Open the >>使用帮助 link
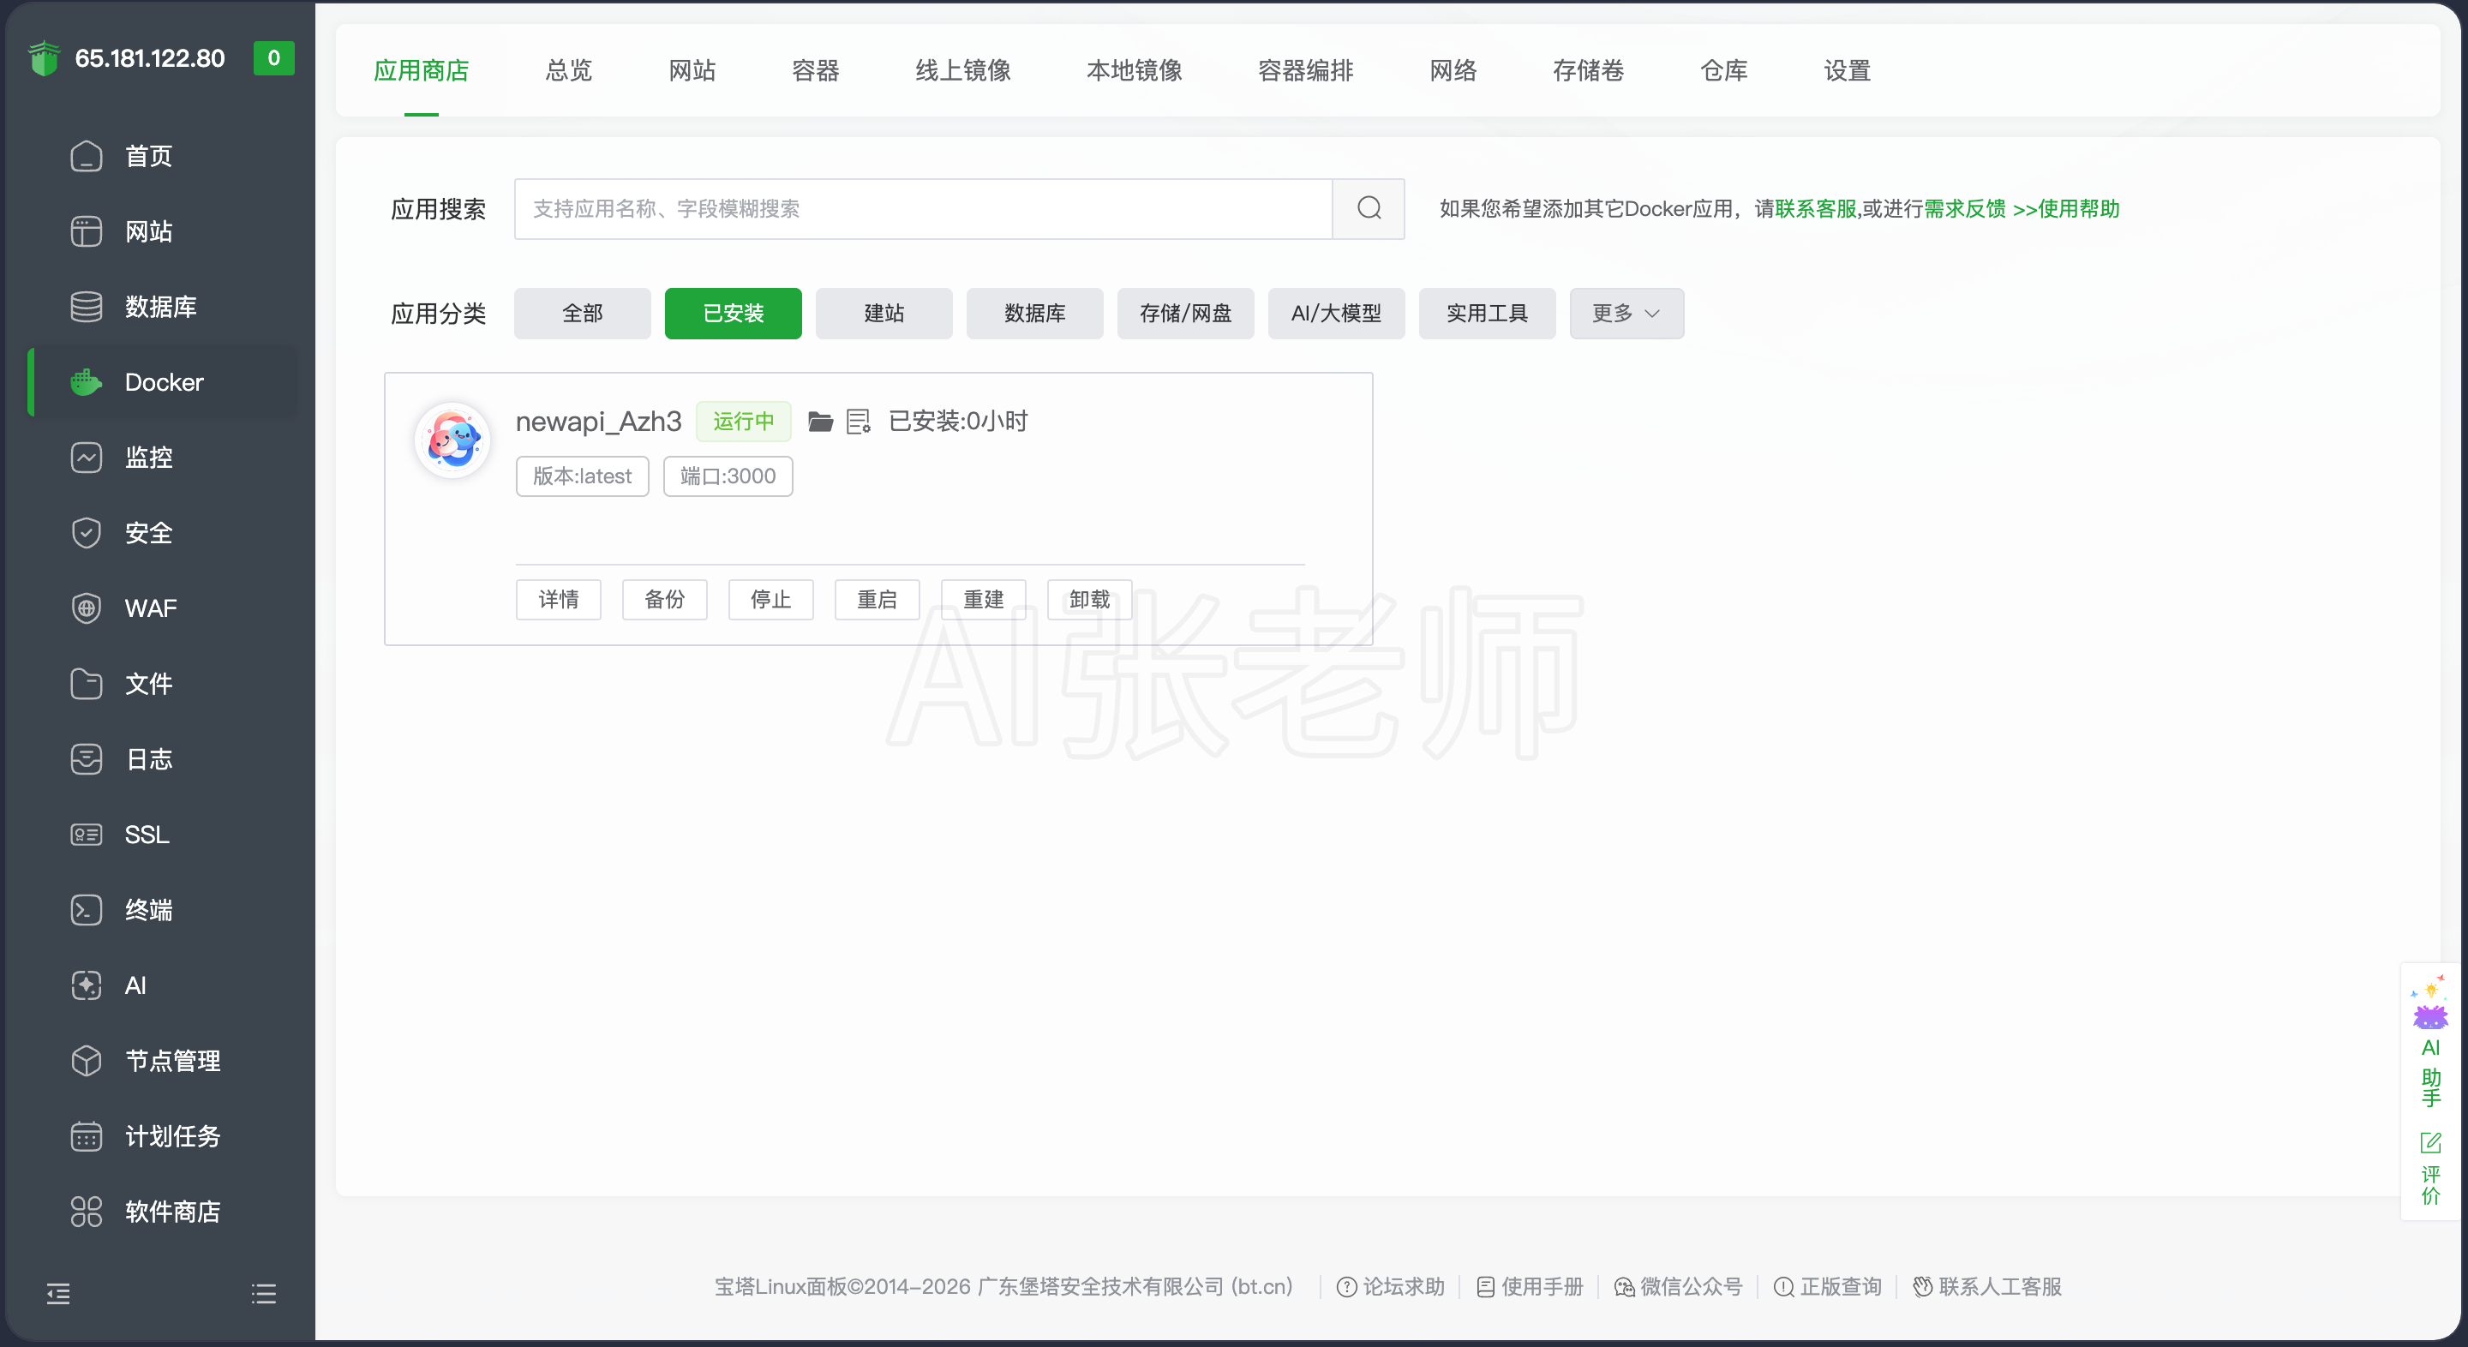The width and height of the screenshot is (2468, 1347). click(2067, 208)
